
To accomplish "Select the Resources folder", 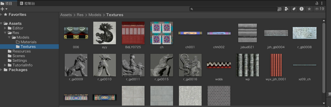I will coord(29,51).
